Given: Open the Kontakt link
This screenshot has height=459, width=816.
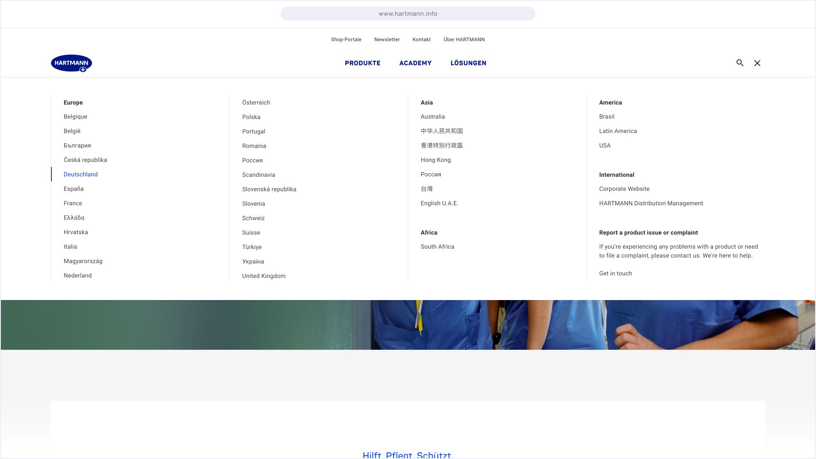Looking at the screenshot, I should click(422, 40).
